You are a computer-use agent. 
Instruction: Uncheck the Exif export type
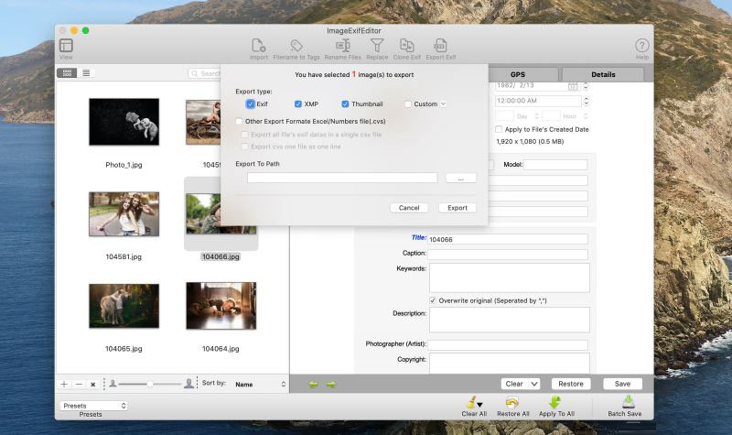(250, 103)
